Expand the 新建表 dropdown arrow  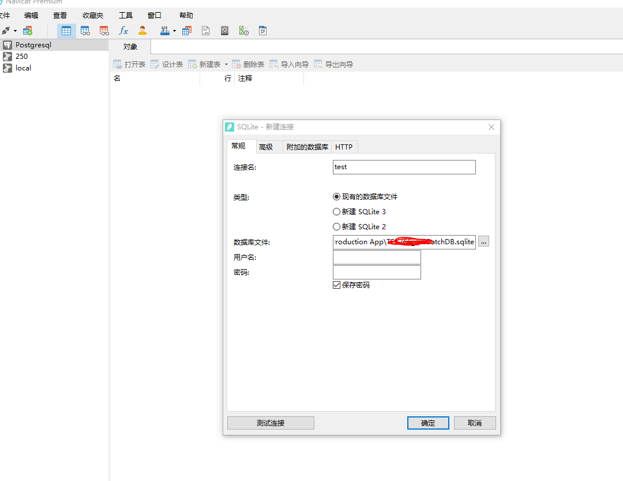point(227,65)
